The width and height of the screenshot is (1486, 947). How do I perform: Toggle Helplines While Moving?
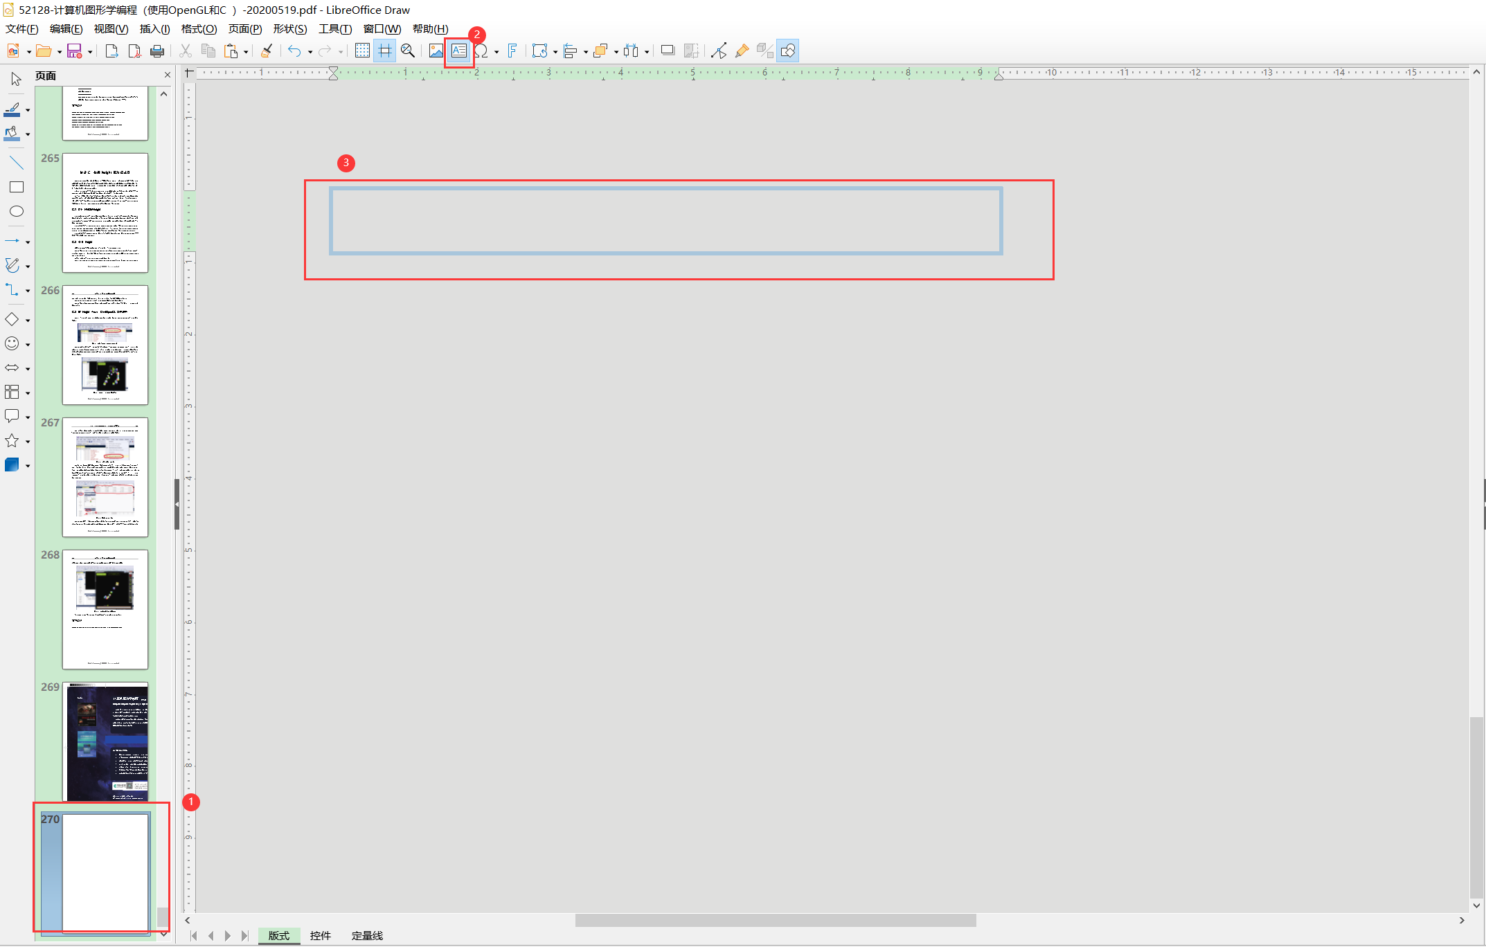[x=385, y=51]
